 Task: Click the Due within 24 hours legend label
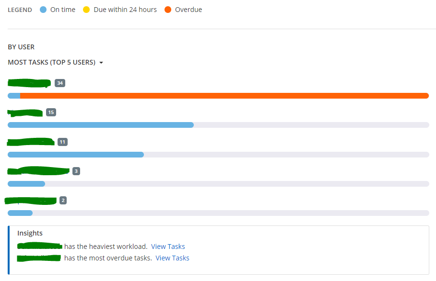coord(125,10)
